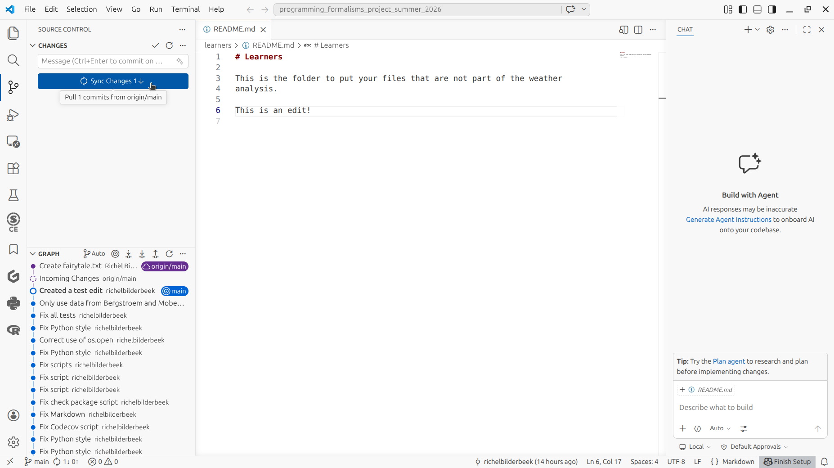The image size is (834, 468).
Task: Commit changes with the checkmark icon
Action: pyautogui.click(x=156, y=45)
